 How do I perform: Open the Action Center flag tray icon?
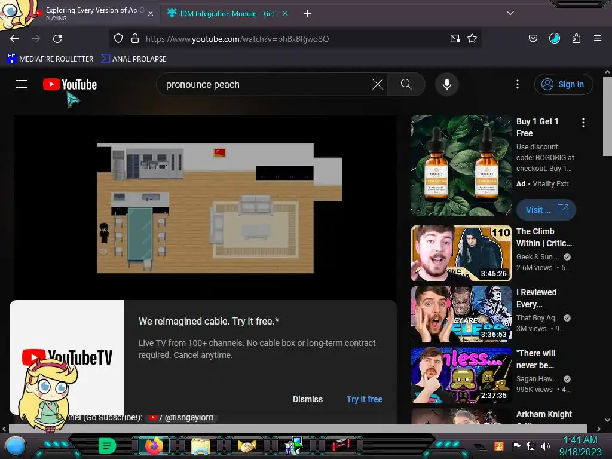coord(517,446)
